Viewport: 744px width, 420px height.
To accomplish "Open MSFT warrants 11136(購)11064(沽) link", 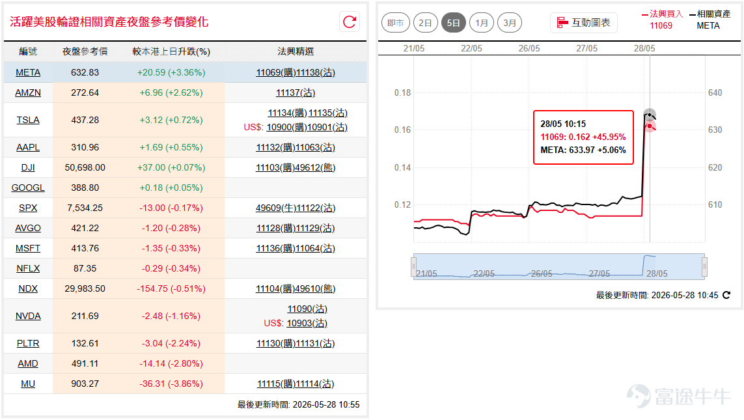I will click(x=296, y=248).
